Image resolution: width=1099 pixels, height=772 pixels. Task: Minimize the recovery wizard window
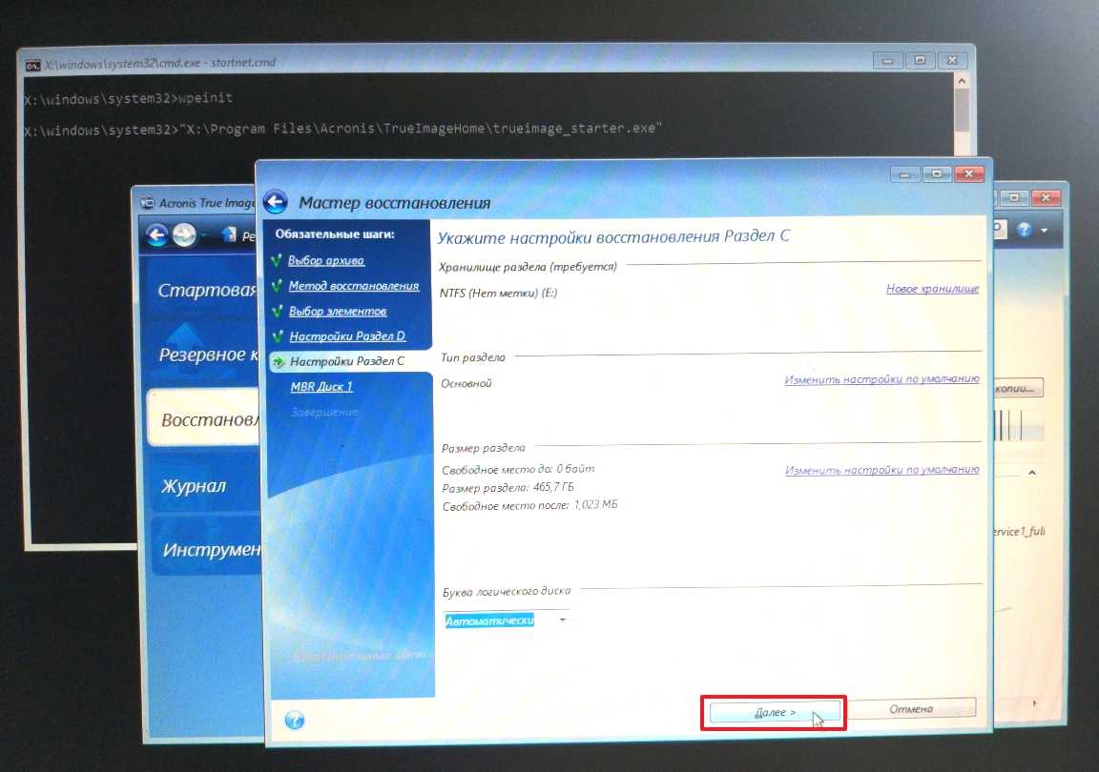coord(904,174)
